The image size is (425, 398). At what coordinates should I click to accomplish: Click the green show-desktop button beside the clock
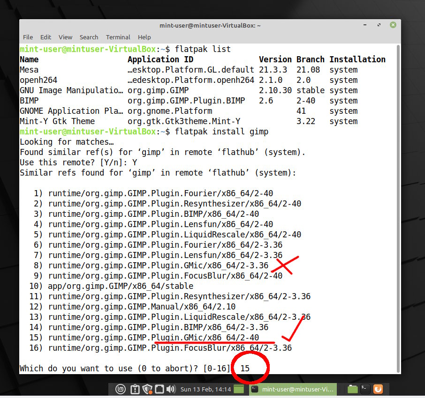pos(239,389)
